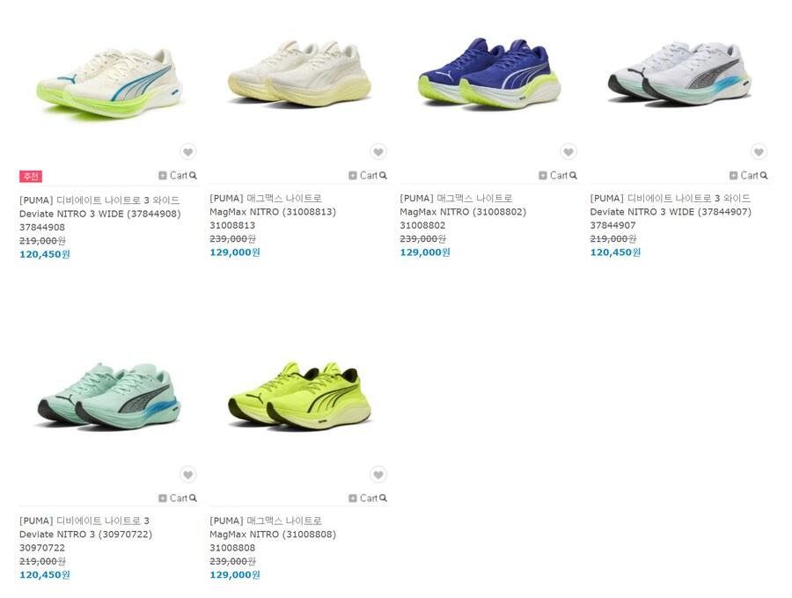Click heart icon for yellow MagMax NITRO 31008808
This screenshot has height=598, width=792.
[378, 474]
